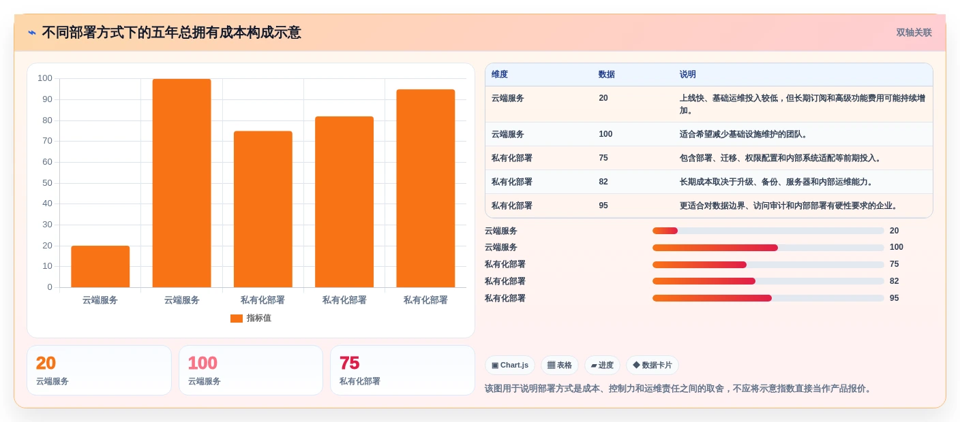Viewport: 960px width, 422px height.
Task: Click the lightning icon beside the title
Action: (32, 33)
